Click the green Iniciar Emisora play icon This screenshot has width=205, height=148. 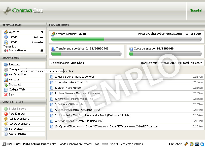pos(6,109)
